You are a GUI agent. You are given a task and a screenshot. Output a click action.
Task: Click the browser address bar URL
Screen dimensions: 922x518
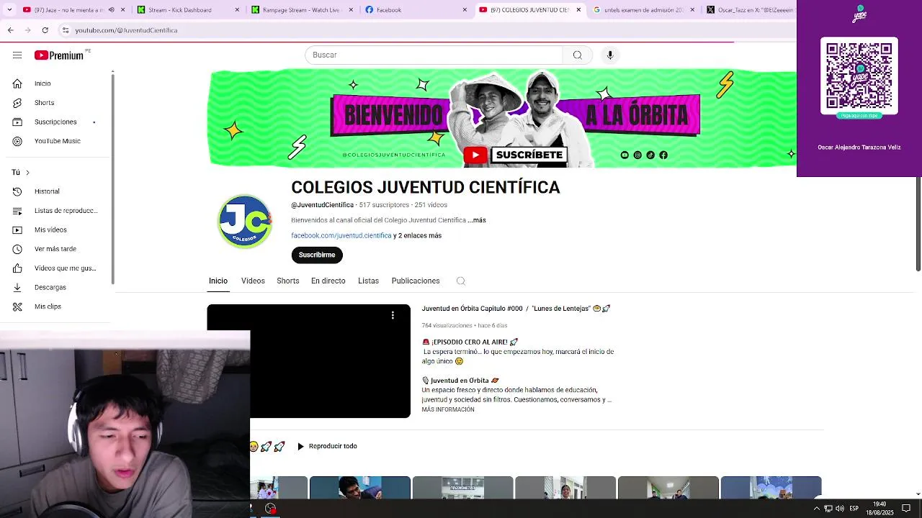tap(126, 30)
